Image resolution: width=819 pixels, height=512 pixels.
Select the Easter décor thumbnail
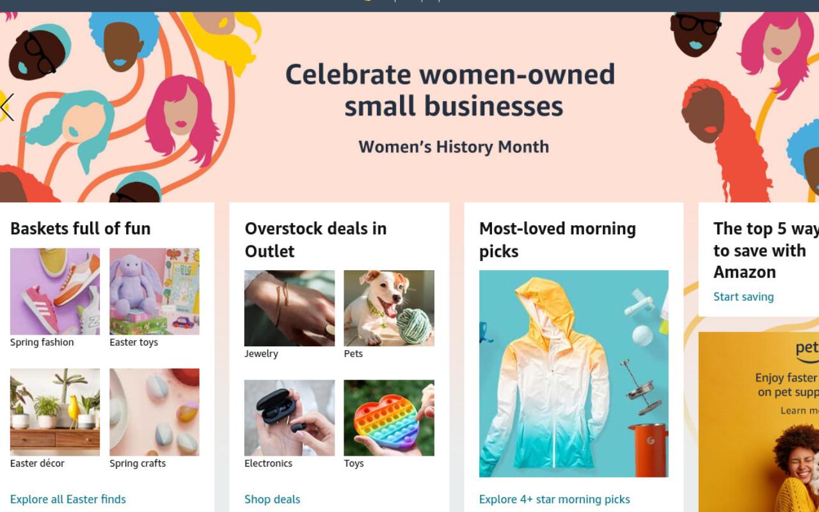click(55, 412)
